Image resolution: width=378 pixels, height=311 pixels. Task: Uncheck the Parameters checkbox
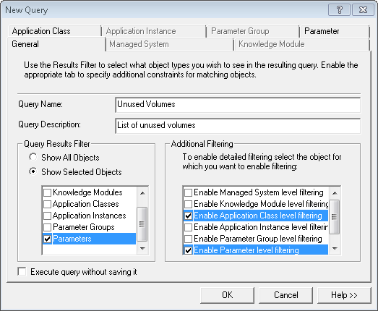coord(47,239)
